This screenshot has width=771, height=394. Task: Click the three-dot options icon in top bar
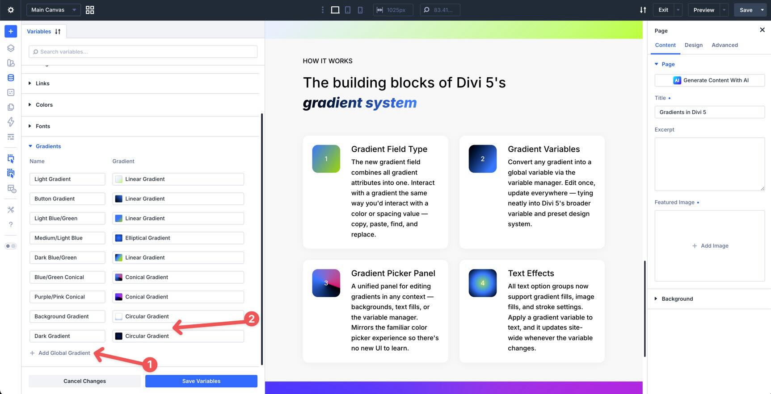(323, 10)
